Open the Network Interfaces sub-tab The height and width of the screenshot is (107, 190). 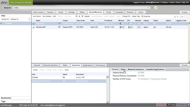tap(51, 65)
